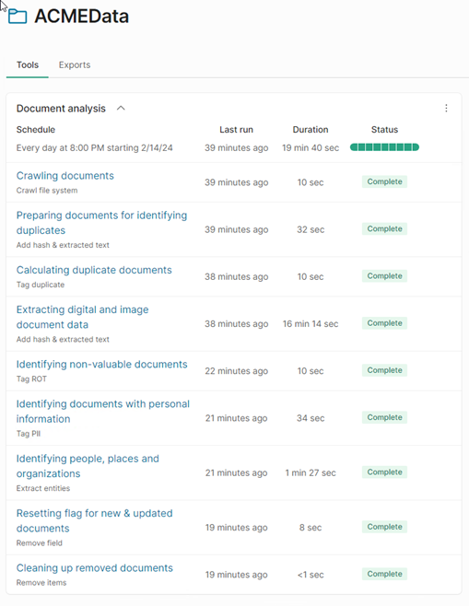Click the Document analysis section title
Image resolution: width=469 pixels, height=606 pixels.
coord(61,109)
